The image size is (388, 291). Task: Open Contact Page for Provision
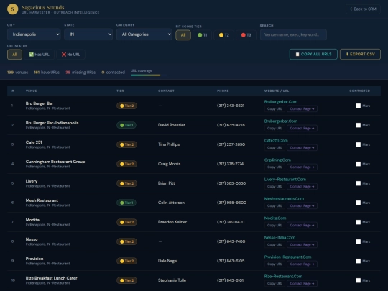tap(302, 264)
